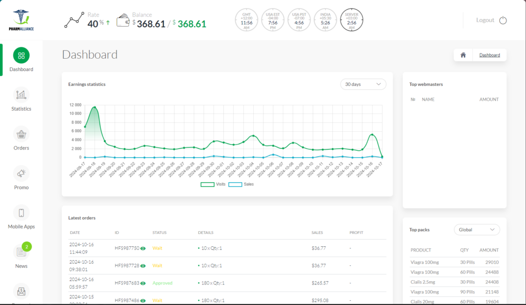Click the 2024-09-18 visits peak point
This screenshot has height=305, width=526.
95,107
